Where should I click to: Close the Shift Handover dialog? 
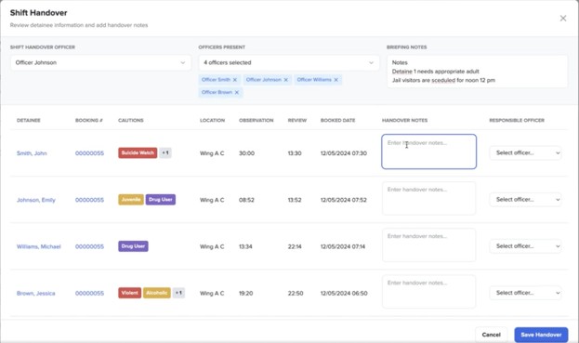click(563, 18)
